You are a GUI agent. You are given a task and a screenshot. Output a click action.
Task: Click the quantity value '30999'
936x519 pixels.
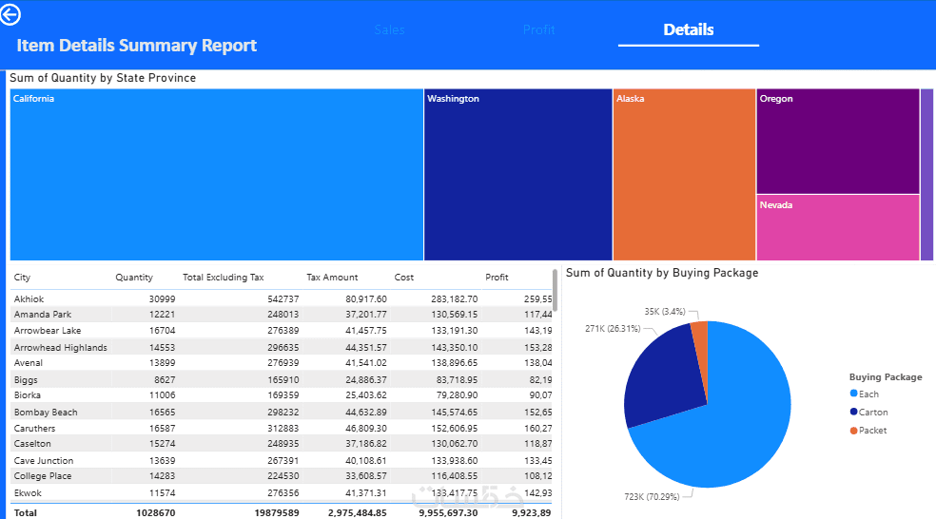pos(162,298)
